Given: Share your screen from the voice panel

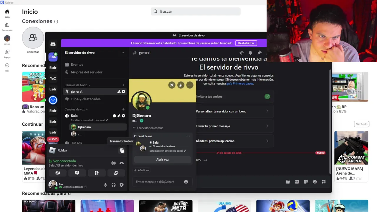Looking at the screenshot, I should (77, 173).
